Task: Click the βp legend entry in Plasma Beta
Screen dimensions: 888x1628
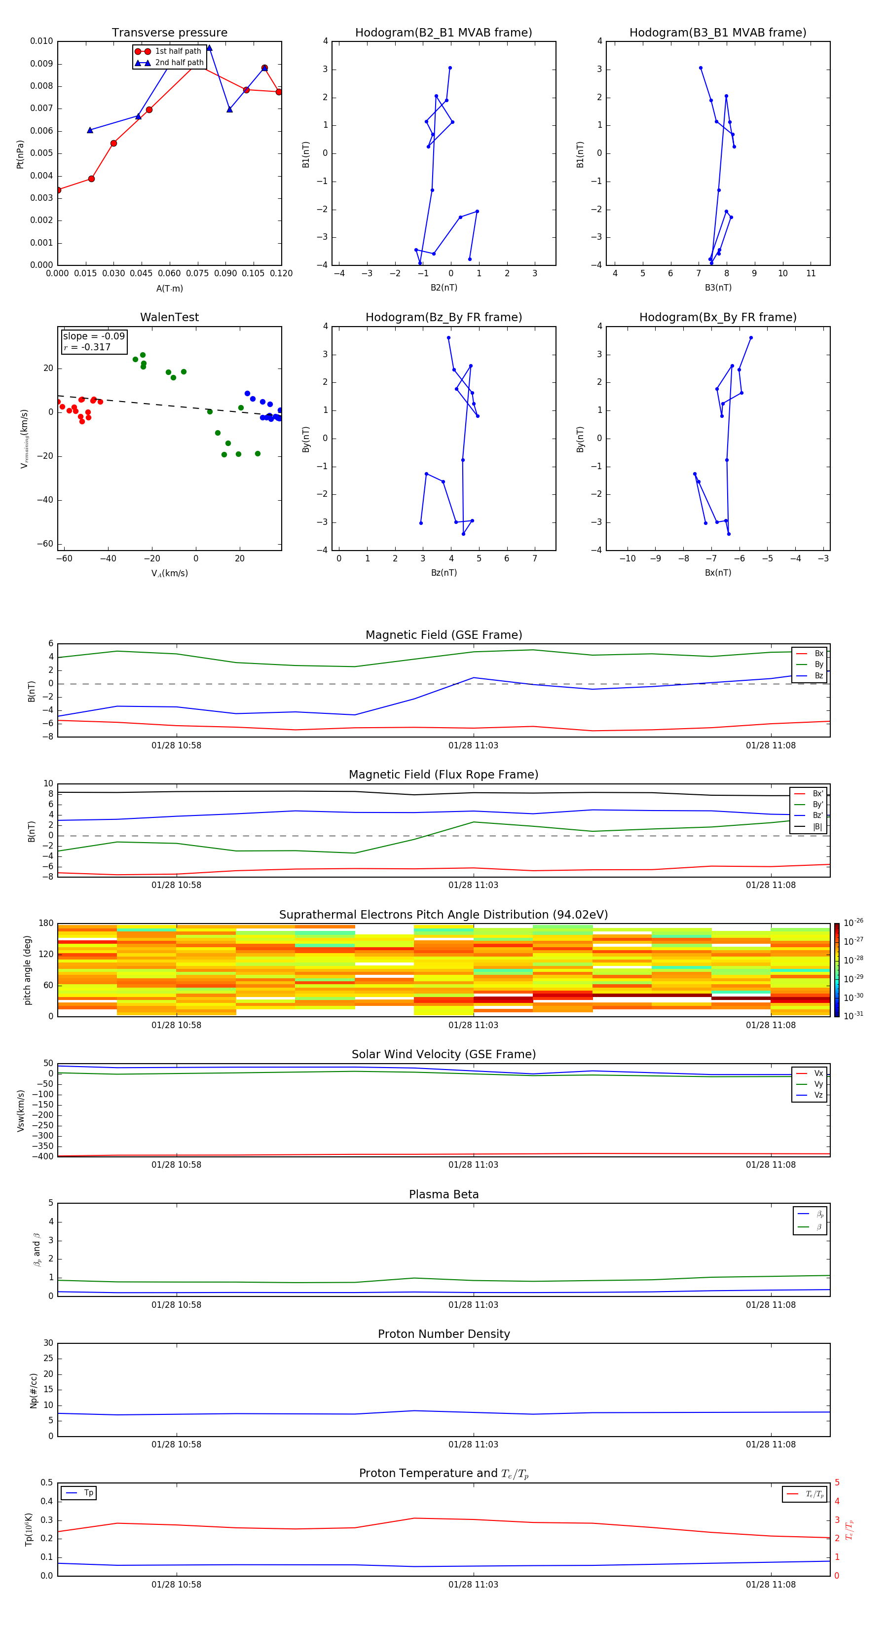Action: 810,1214
